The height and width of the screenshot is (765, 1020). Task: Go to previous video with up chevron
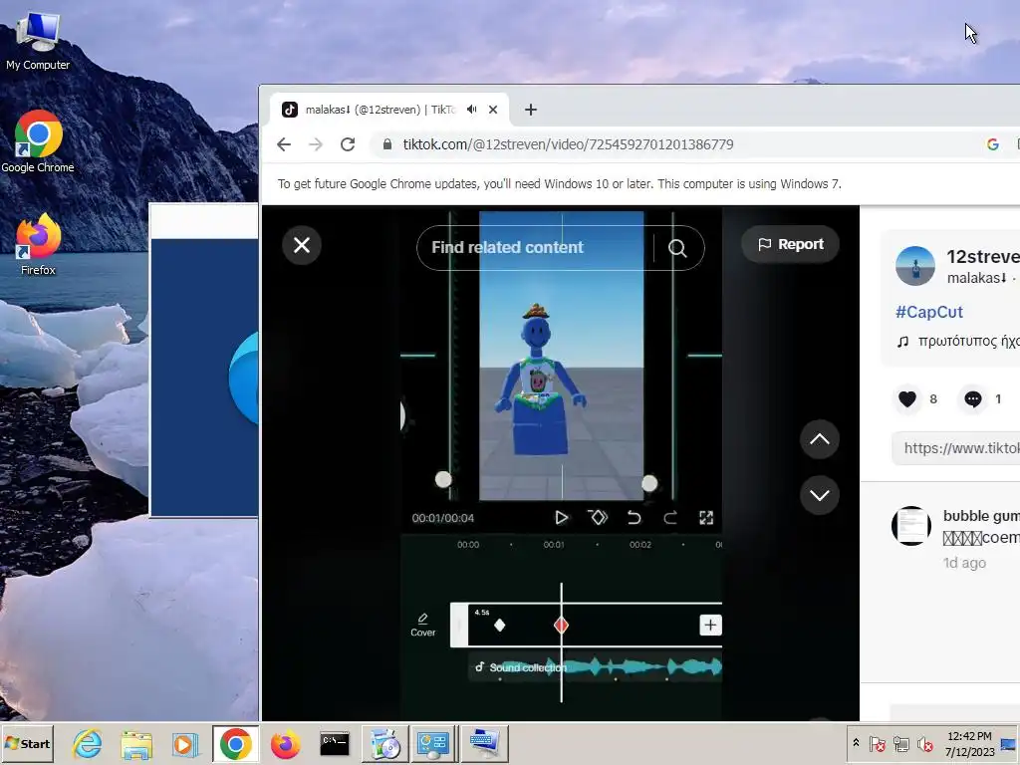819,439
